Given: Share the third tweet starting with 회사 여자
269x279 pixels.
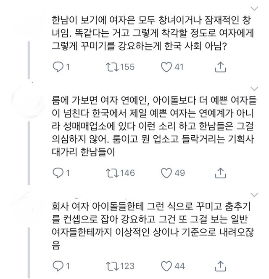Looking at the screenshot, I should pos(221,266).
